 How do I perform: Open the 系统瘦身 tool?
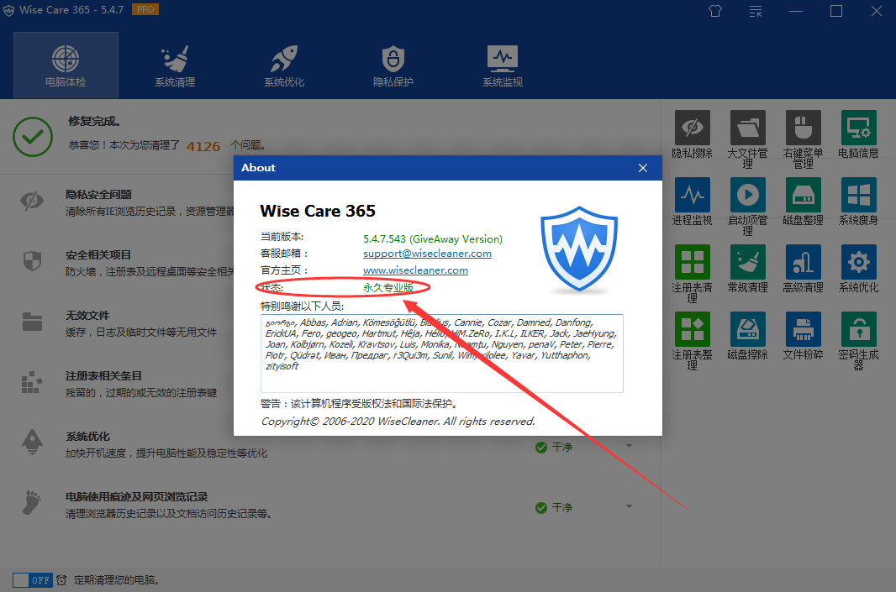tap(858, 202)
